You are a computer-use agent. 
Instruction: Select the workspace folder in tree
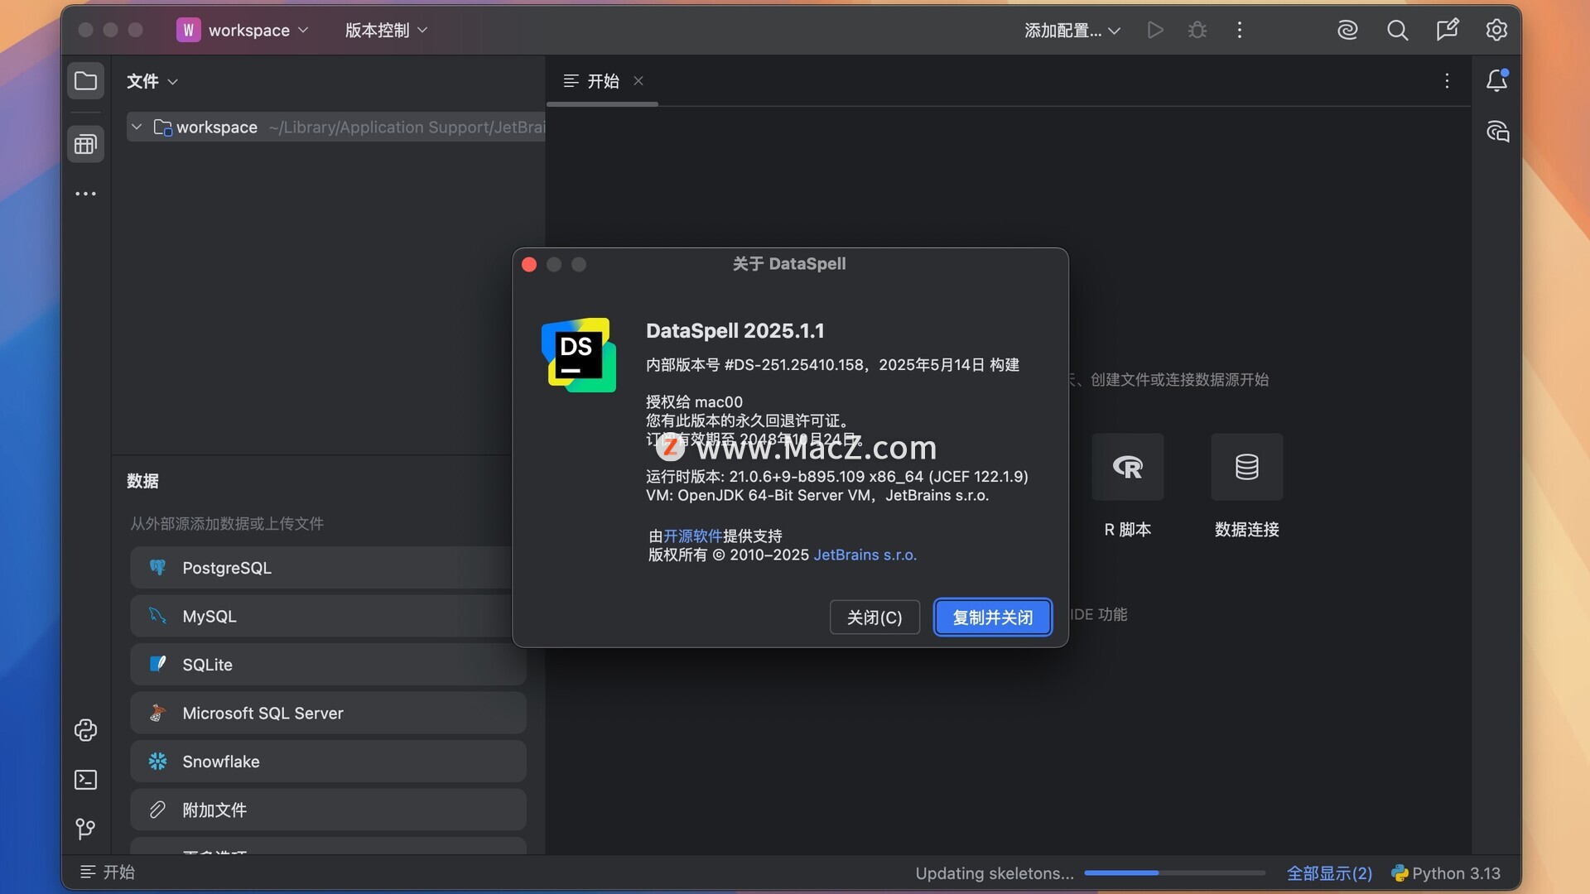click(x=337, y=127)
